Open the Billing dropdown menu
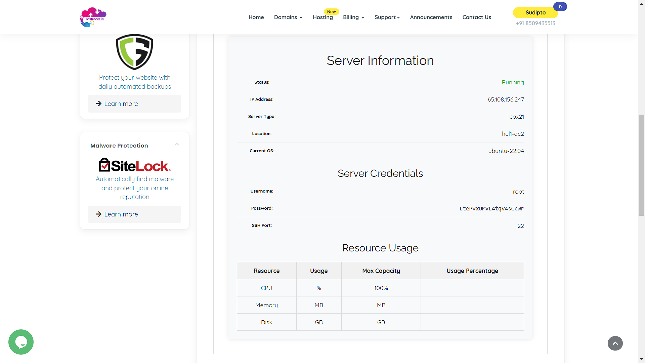This screenshot has width=645, height=363. pos(353,17)
